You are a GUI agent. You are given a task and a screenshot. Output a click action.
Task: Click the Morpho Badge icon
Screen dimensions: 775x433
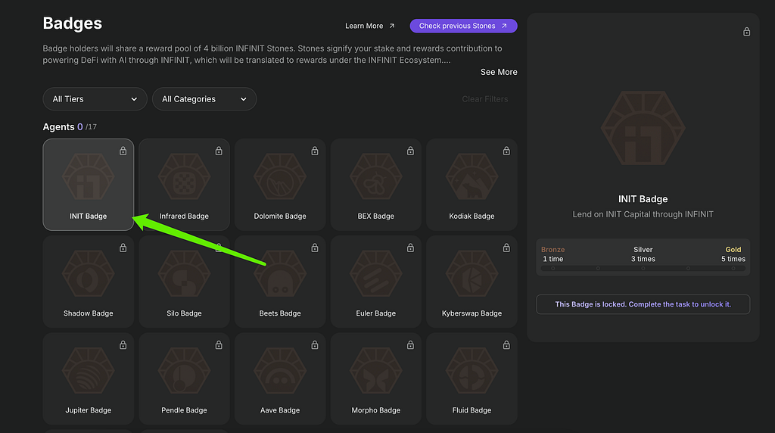click(x=375, y=371)
